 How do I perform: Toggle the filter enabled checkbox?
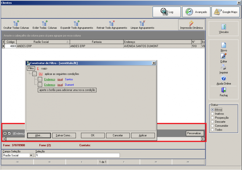(x=9, y=133)
